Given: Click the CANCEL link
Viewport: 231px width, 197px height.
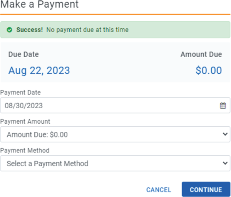Looking at the screenshot, I should pos(159,190).
